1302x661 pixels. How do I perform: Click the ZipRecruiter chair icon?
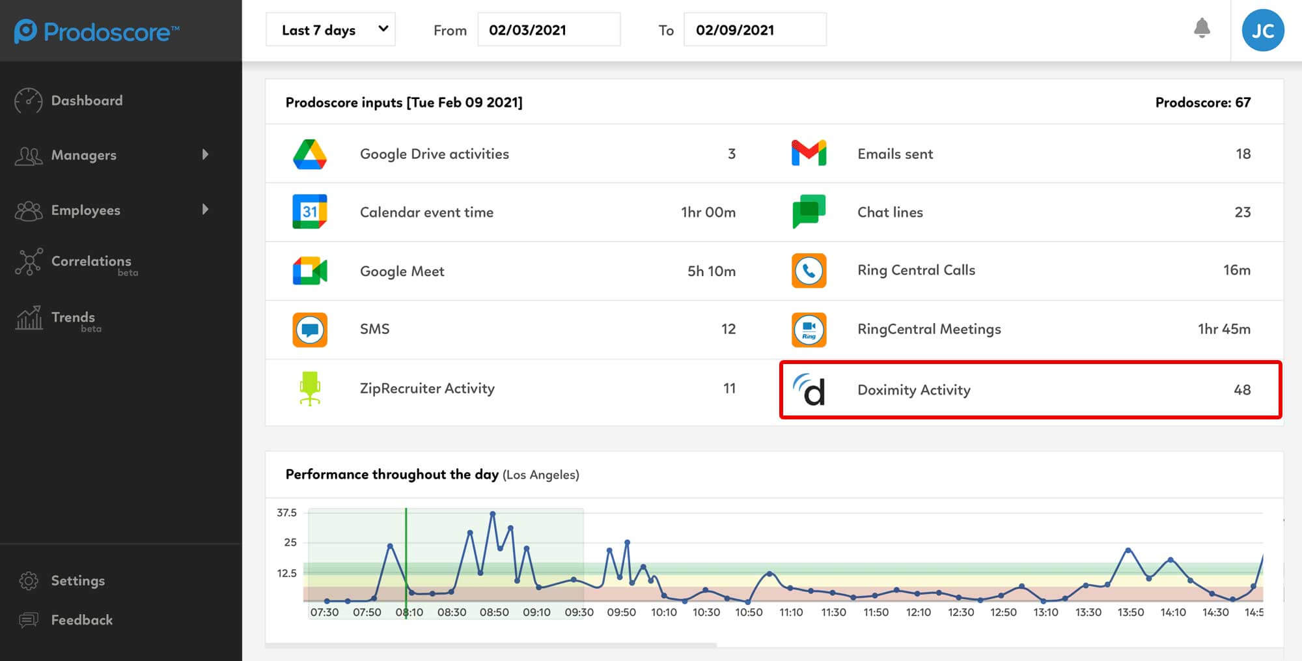tap(310, 389)
